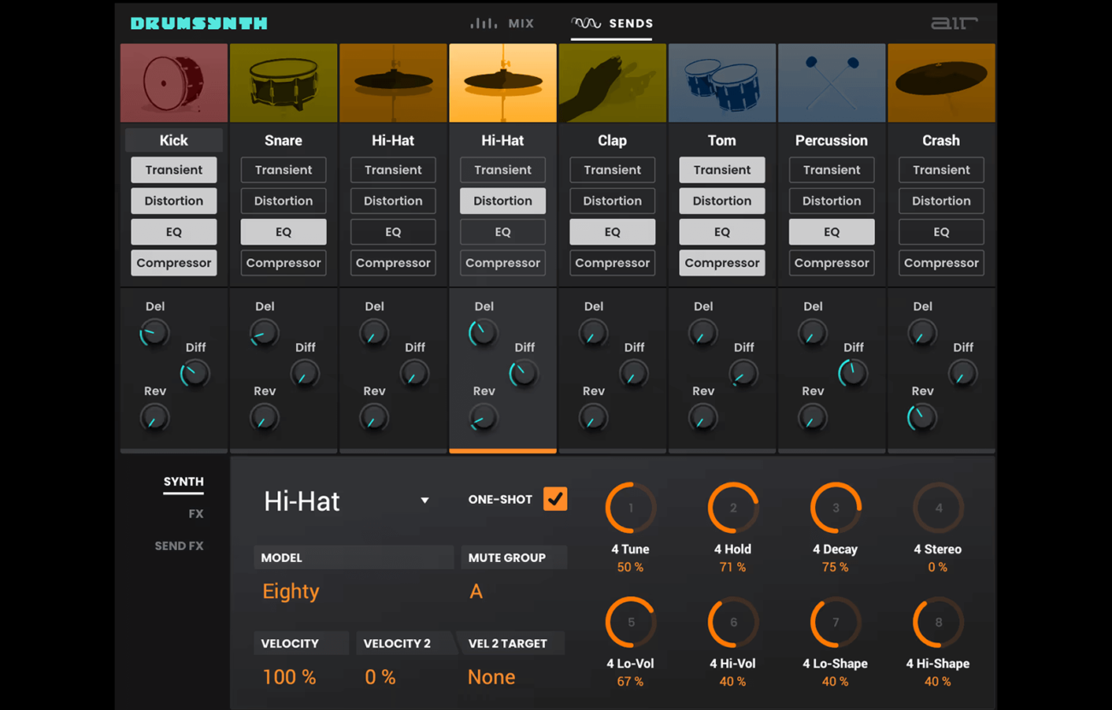Viewport: 1112px width, 710px height.
Task: Click the VELOCITY 2 value 0 %
Action: 380,677
